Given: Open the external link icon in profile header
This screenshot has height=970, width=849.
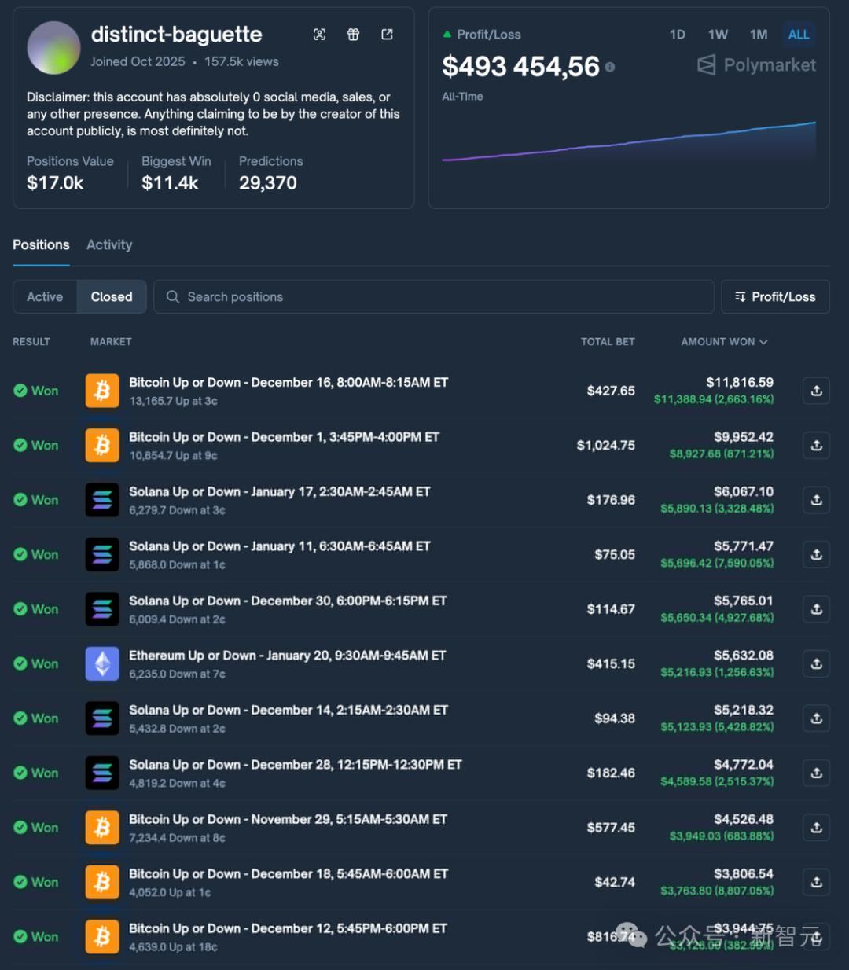Looking at the screenshot, I should 387,35.
